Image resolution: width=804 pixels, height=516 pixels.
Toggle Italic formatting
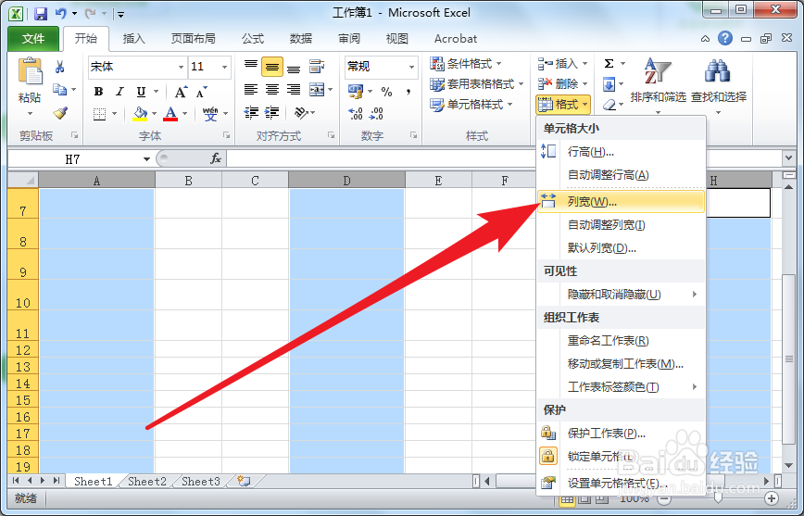coord(119,92)
